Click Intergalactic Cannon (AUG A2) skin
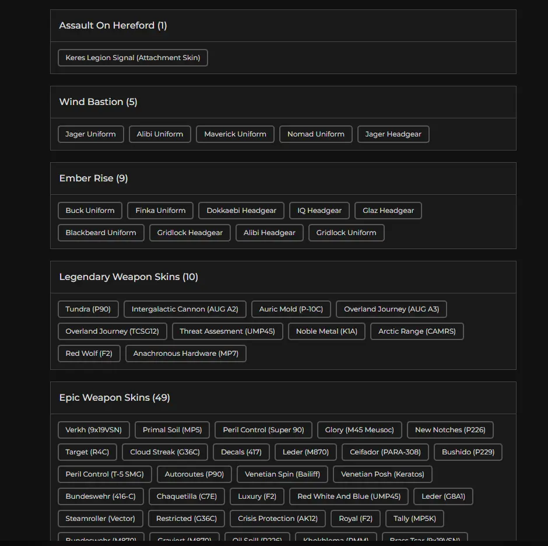Viewport: 548px width, 546px height. pos(185,309)
